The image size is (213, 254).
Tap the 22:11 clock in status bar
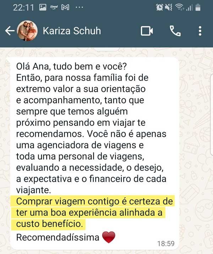coord(23,7)
